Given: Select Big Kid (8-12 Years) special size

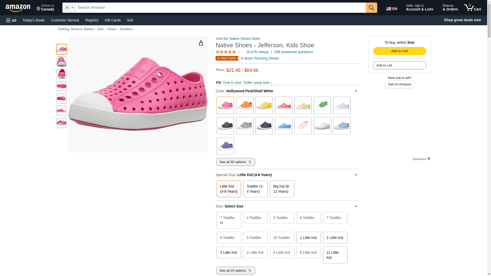Looking at the screenshot, I should [x=282, y=189].
